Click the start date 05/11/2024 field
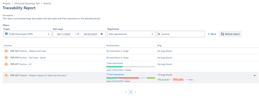The height and width of the screenshot is (98, 259). (x=64, y=34)
